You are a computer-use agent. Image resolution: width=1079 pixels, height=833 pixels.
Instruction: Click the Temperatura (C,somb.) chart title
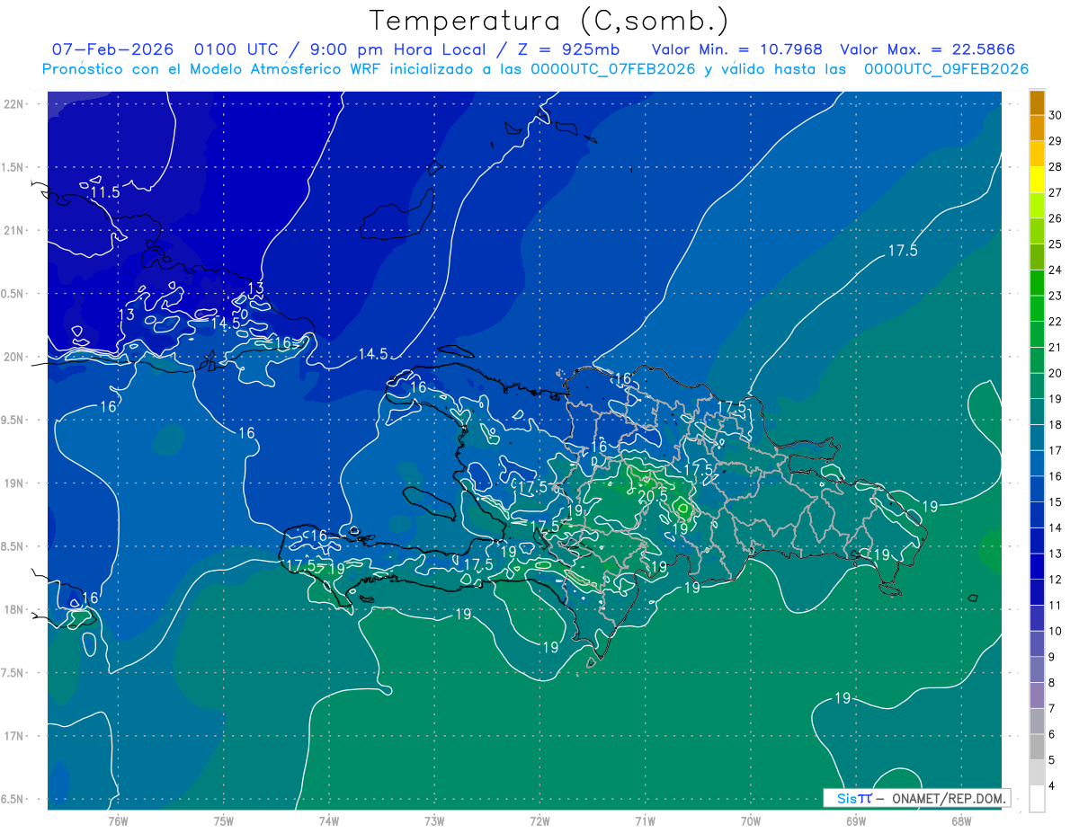548,20
